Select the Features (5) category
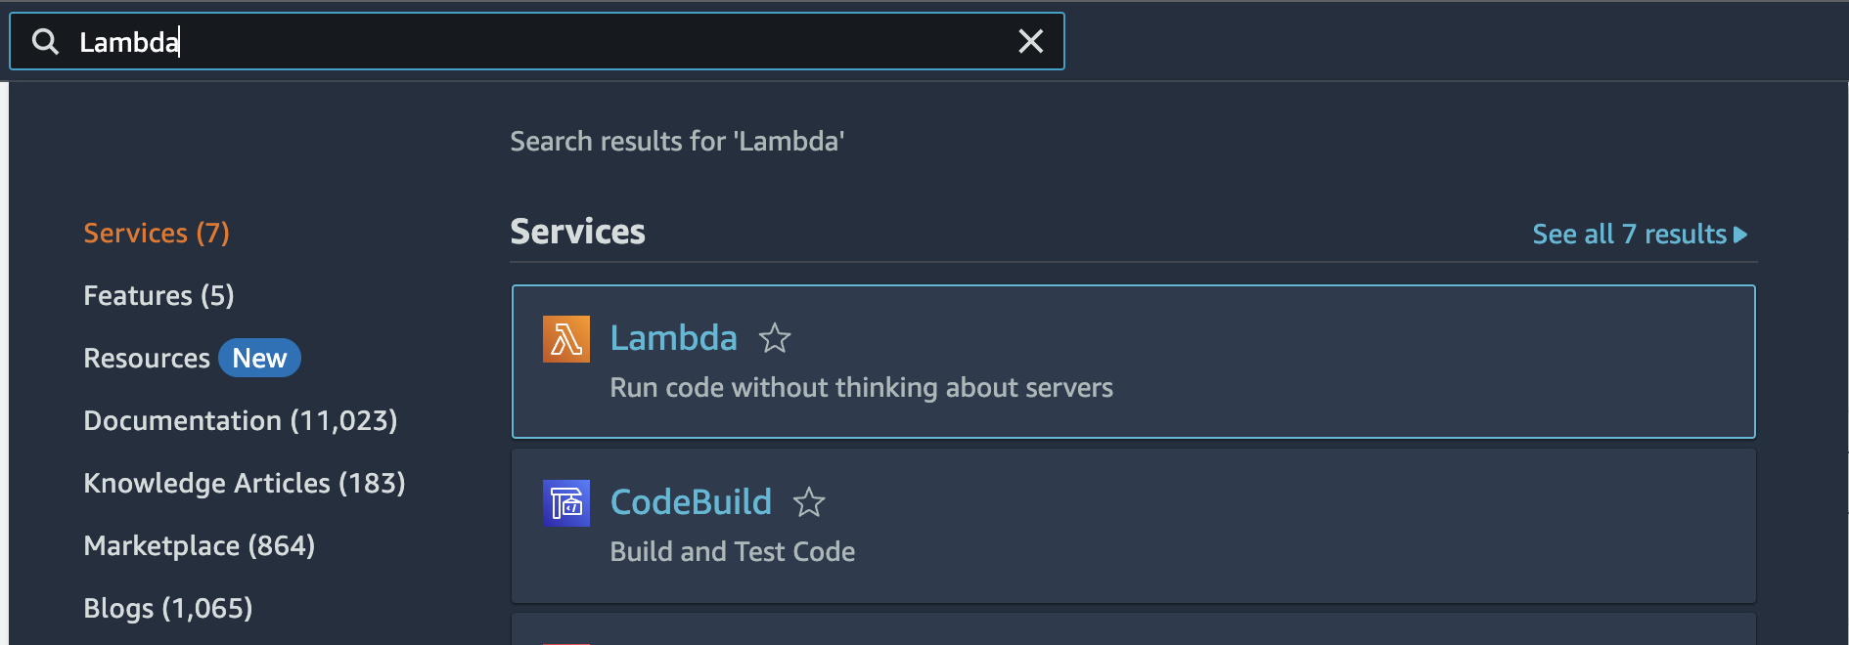The width and height of the screenshot is (1849, 645). [158, 296]
